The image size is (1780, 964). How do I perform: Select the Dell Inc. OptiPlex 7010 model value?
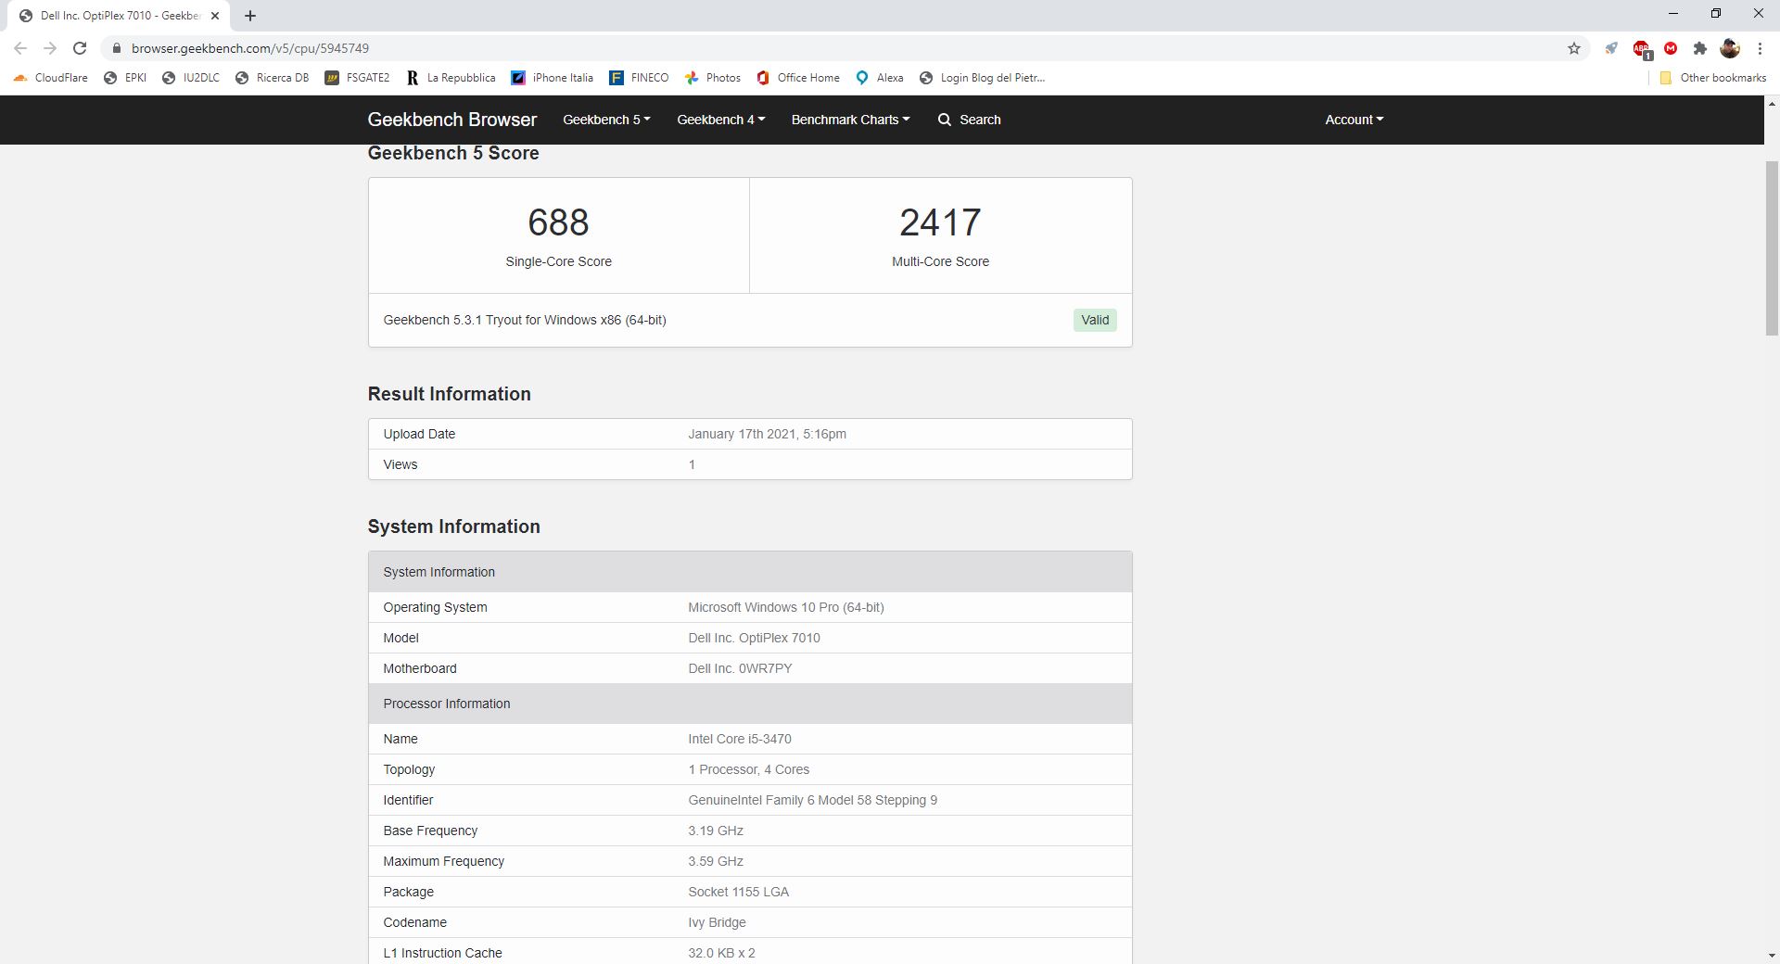click(754, 638)
